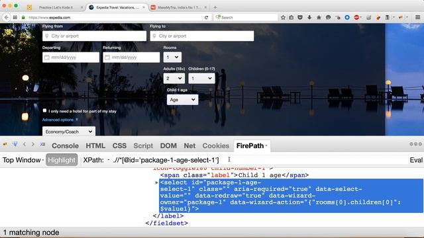Open the Top Window frame dropdown
424x238 pixels.
tap(23, 160)
